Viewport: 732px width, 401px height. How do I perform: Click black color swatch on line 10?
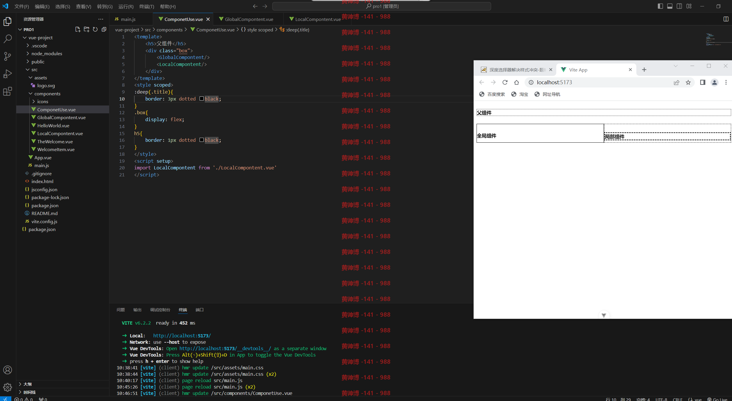click(x=202, y=99)
